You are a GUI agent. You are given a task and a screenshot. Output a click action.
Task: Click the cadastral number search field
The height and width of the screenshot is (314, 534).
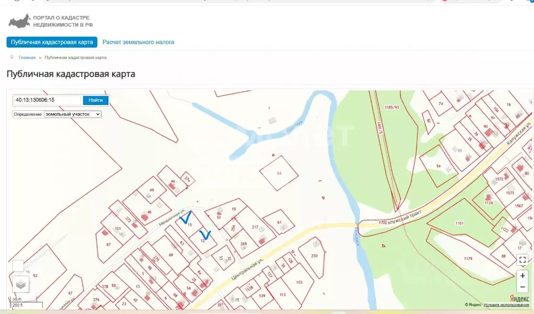point(48,100)
